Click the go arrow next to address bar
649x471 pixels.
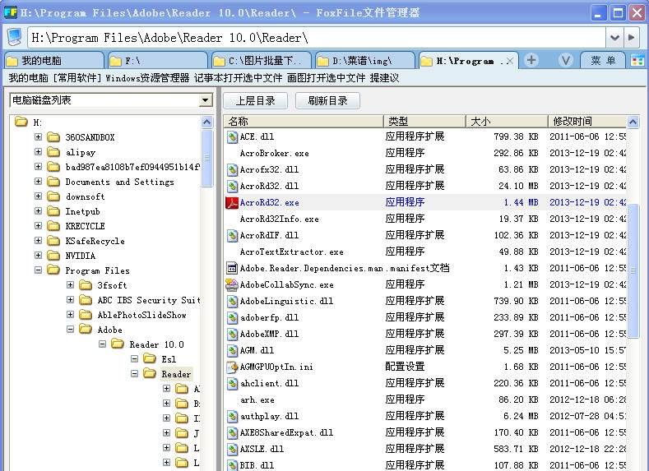click(x=632, y=38)
